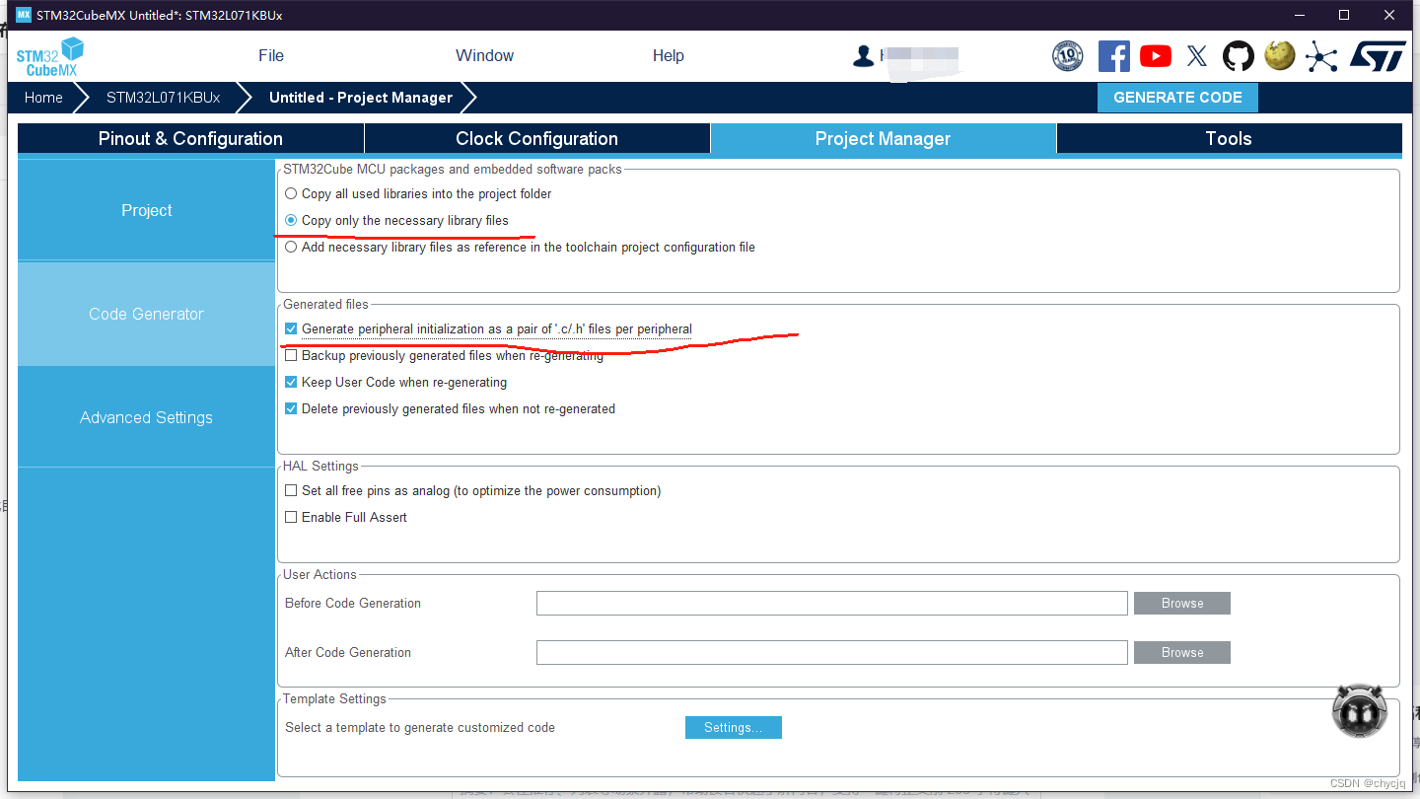Enable Full Assert checkbox
The width and height of the screenshot is (1420, 799).
pyautogui.click(x=291, y=518)
